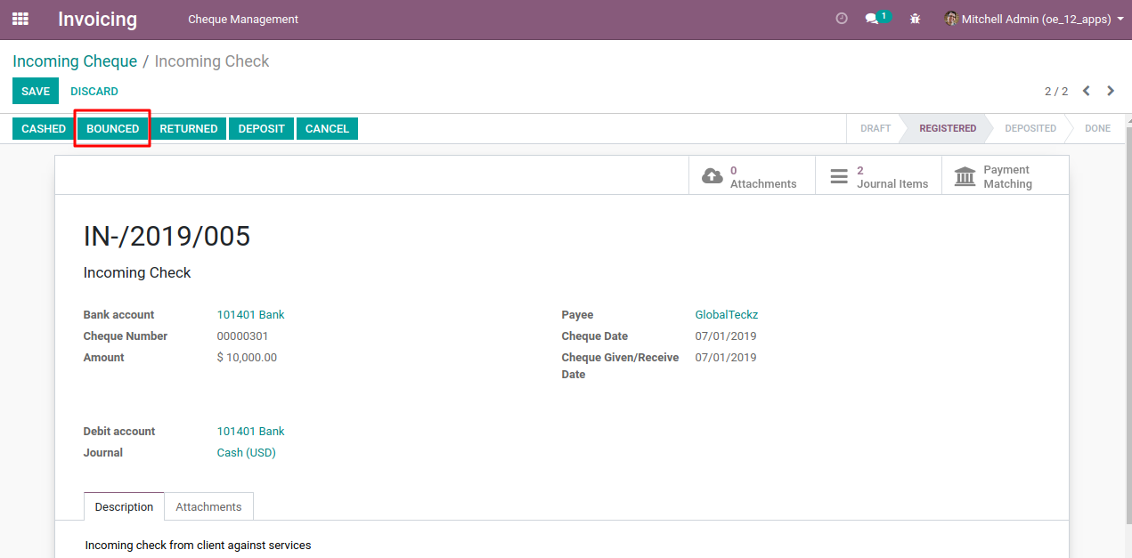
Task: Open the Cash (USD) journal link
Action: coord(247,453)
